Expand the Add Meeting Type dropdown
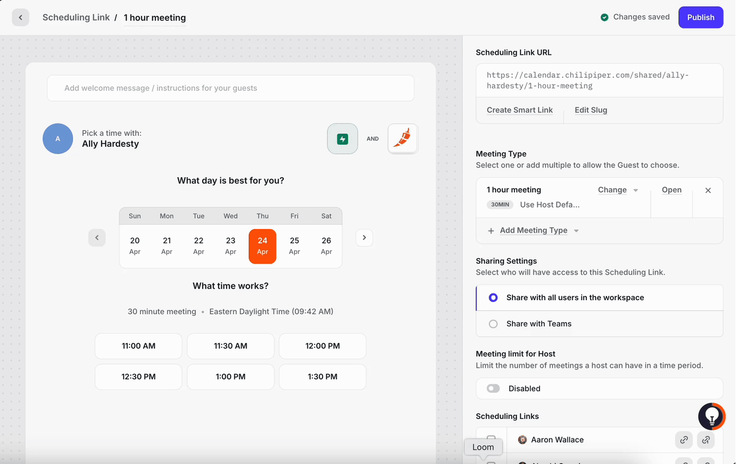The height and width of the screenshot is (464, 736). 539,231
